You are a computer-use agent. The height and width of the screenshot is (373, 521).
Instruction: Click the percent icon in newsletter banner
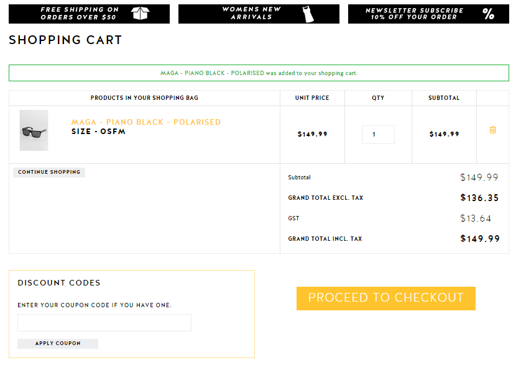click(x=489, y=14)
